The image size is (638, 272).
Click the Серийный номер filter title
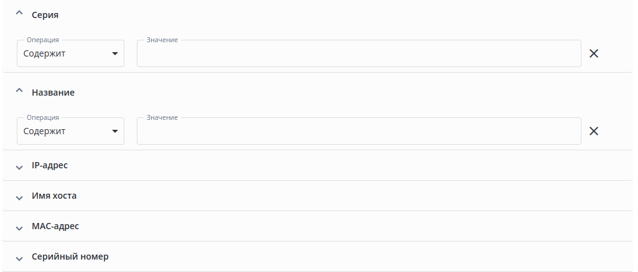[70, 256]
